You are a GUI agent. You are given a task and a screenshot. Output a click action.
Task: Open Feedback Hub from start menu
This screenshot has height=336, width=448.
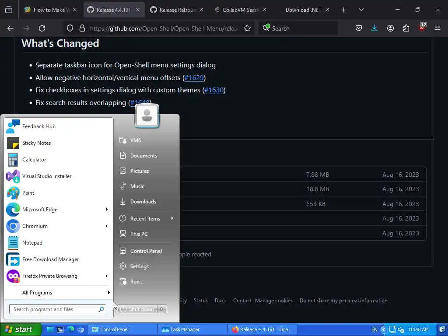[x=59, y=126]
